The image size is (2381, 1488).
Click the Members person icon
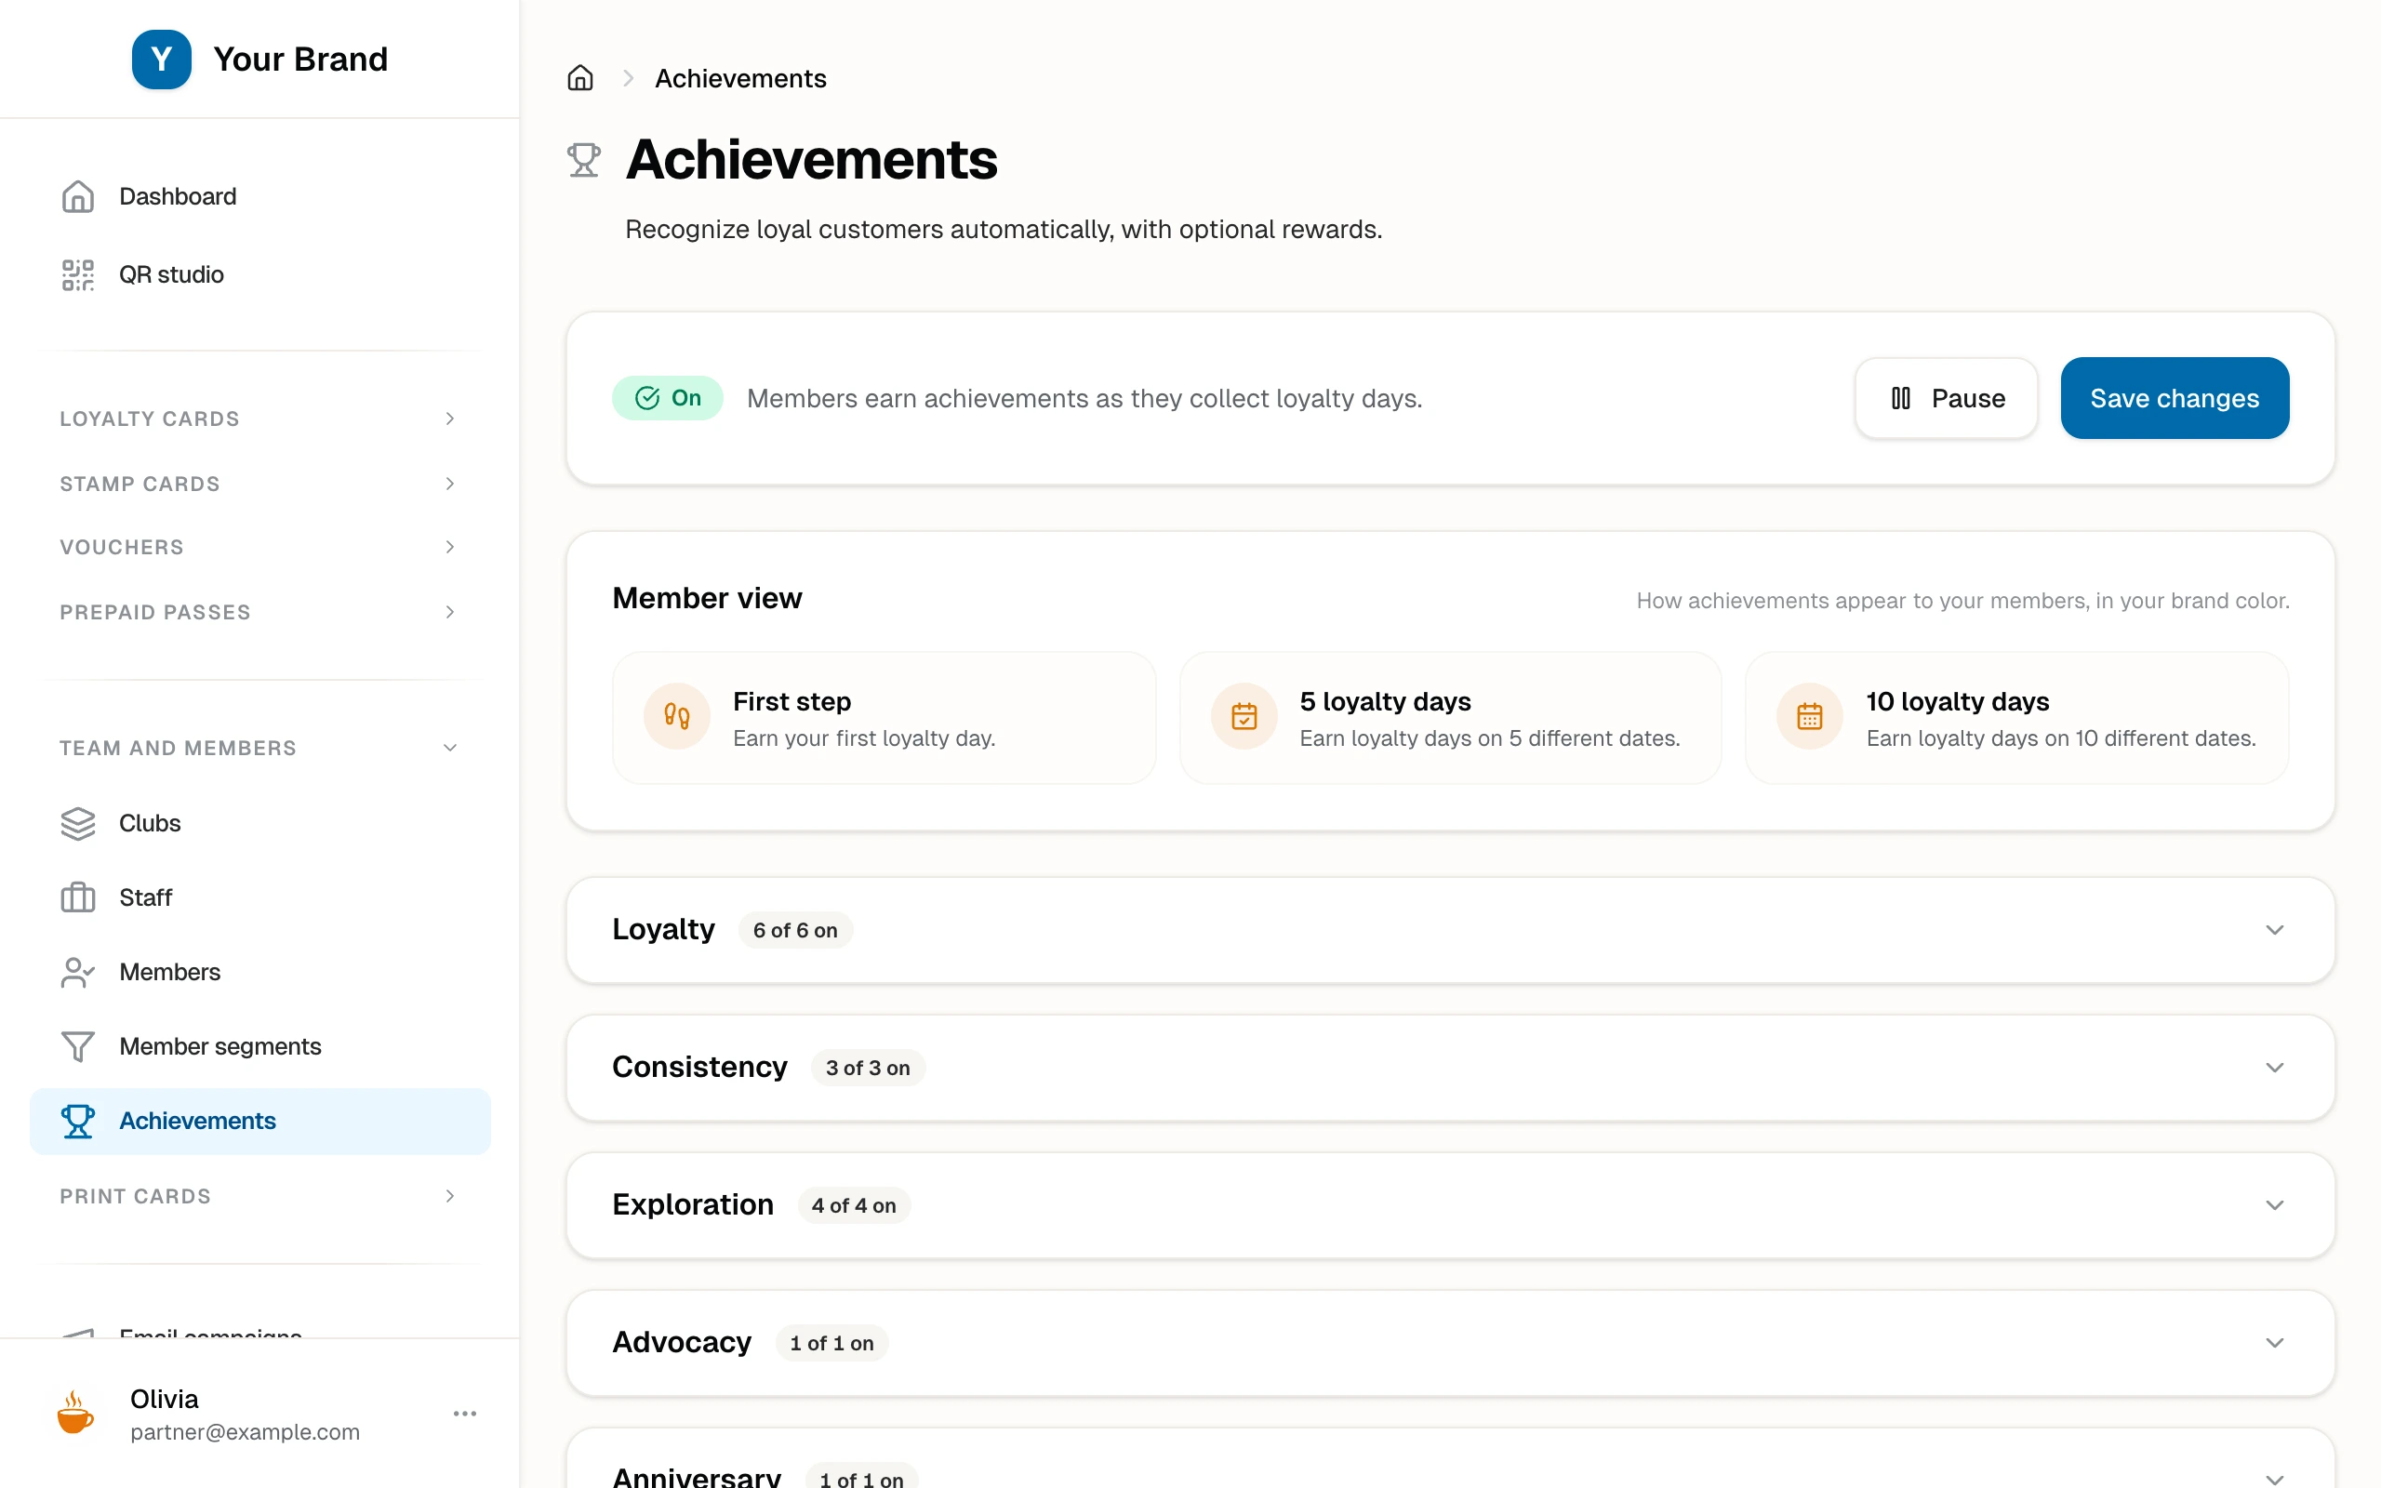[78, 971]
